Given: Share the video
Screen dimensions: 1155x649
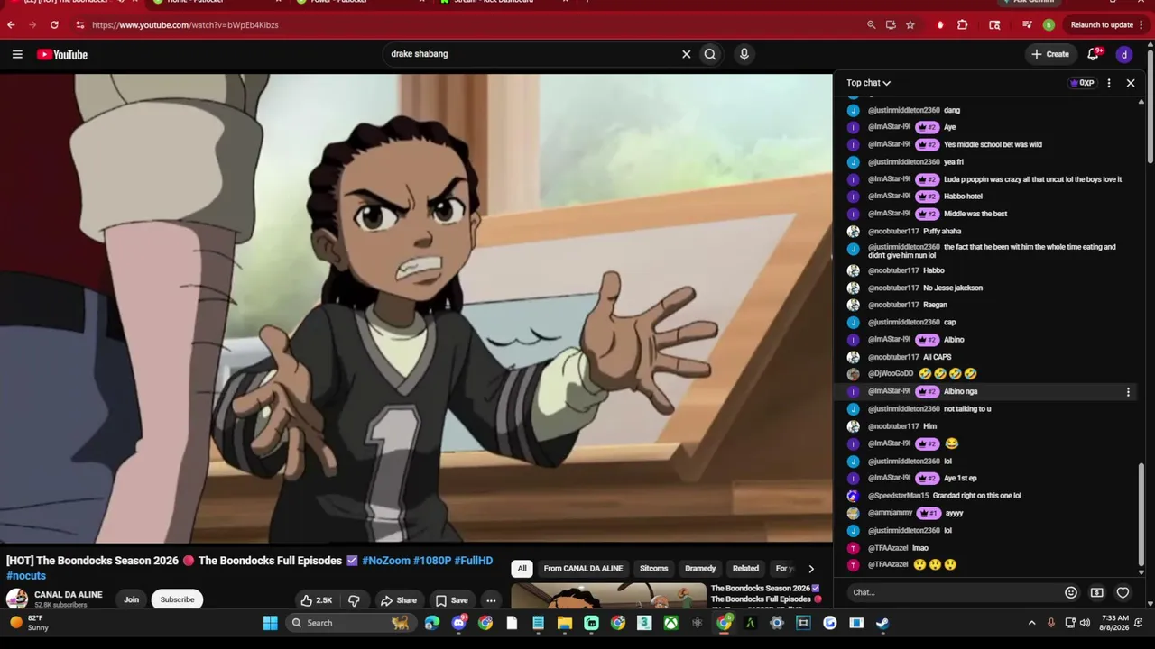Looking at the screenshot, I should pyautogui.click(x=398, y=600).
